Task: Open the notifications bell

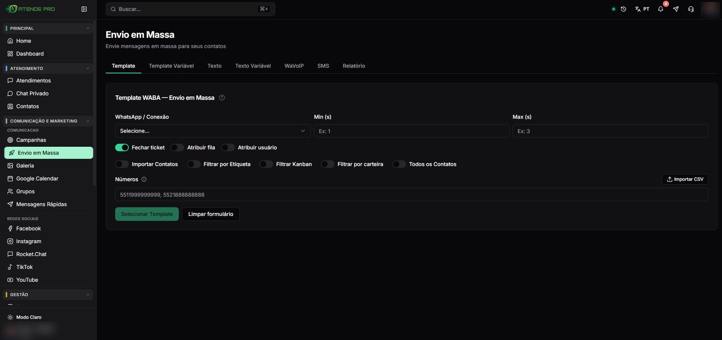Action: [661, 9]
